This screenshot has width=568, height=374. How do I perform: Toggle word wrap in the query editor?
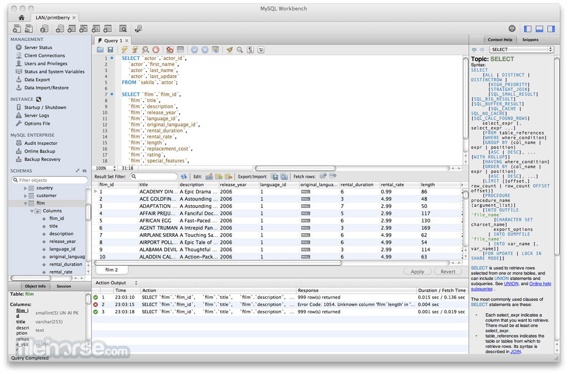pos(261,50)
